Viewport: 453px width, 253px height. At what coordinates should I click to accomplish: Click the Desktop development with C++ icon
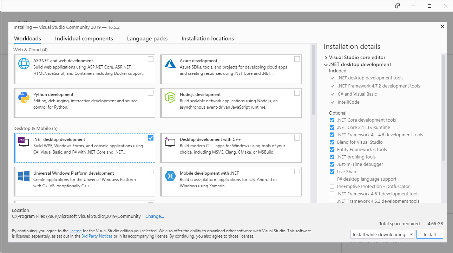170,142
